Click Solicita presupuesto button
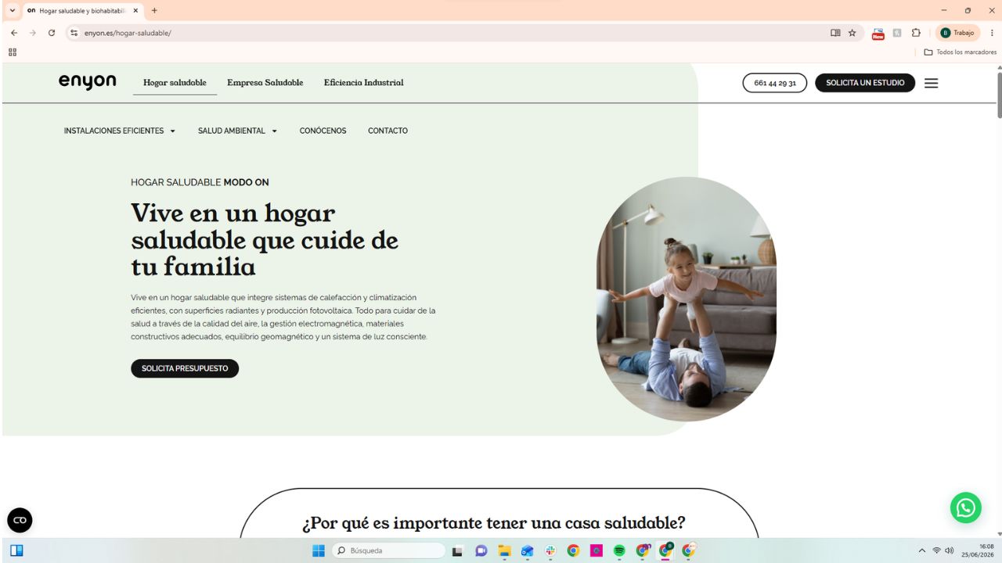The image size is (1002, 563). point(185,368)
